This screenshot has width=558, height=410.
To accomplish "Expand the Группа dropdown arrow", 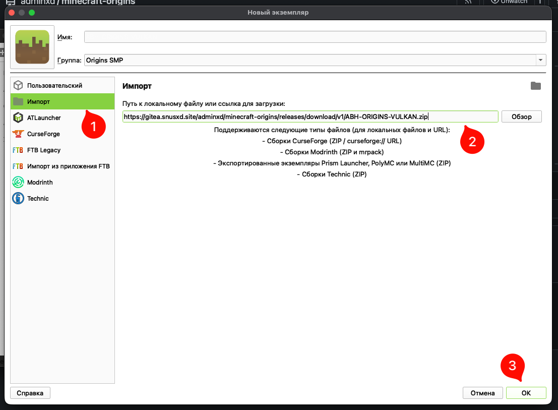I will coord(541,60).
